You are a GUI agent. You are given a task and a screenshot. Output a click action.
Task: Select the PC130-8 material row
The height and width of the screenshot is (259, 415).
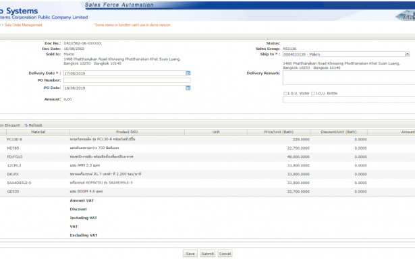pyautogui.click(x=208, y=140)
